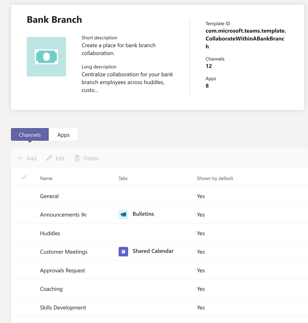
Task: Click the Bank Branch template thumbnail icon
Action: [46, 57]
